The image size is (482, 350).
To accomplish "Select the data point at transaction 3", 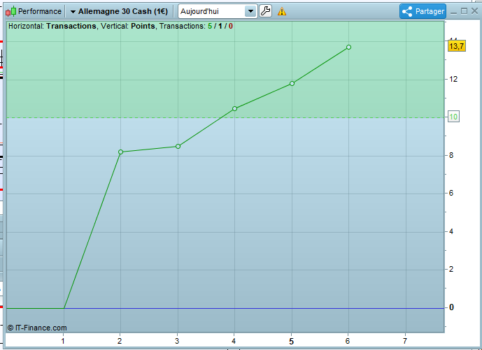I will [x=178, y=146].
